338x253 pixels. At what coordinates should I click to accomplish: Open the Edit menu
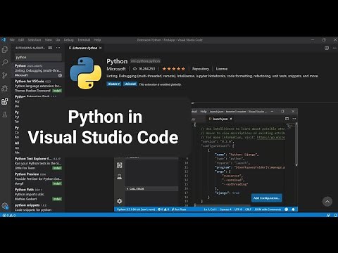pos(21,40)
